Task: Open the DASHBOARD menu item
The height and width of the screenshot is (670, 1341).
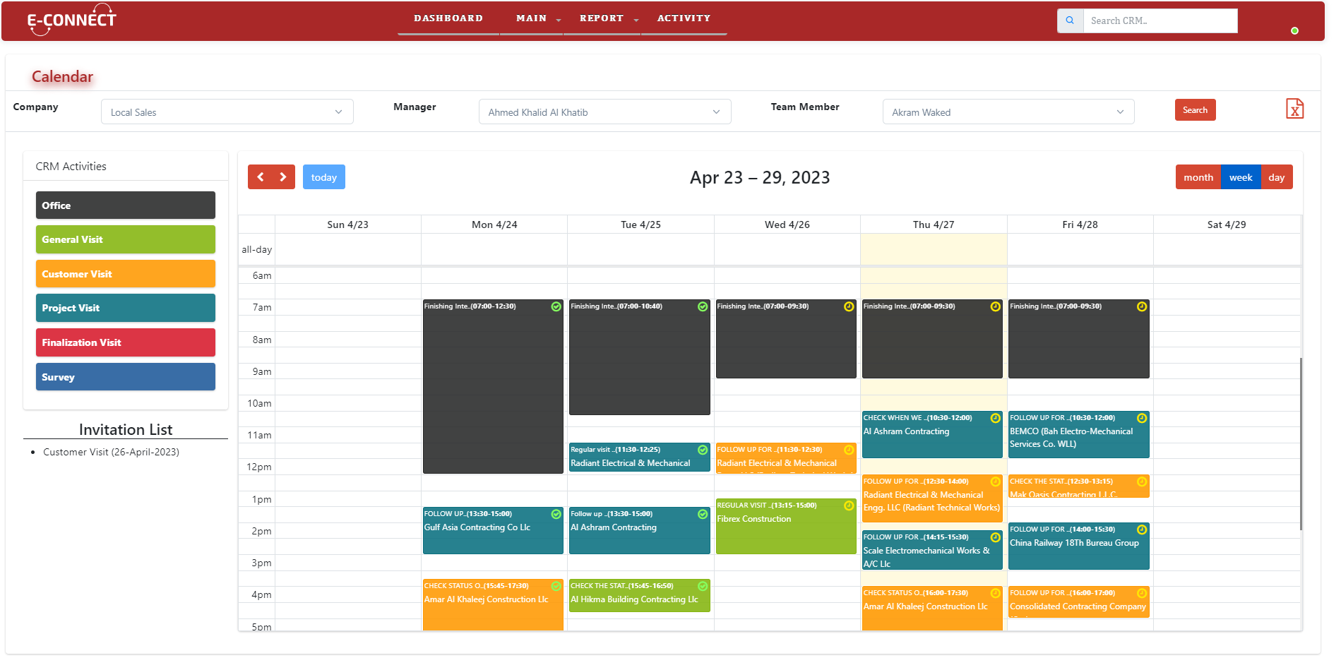Action: pos(448,18)
